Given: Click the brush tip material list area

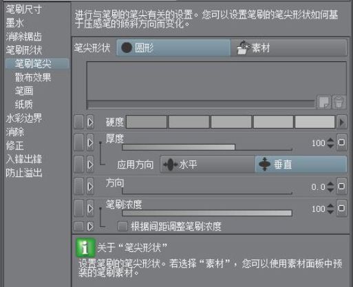Looking at the screenshot, I should click(216, 81).
